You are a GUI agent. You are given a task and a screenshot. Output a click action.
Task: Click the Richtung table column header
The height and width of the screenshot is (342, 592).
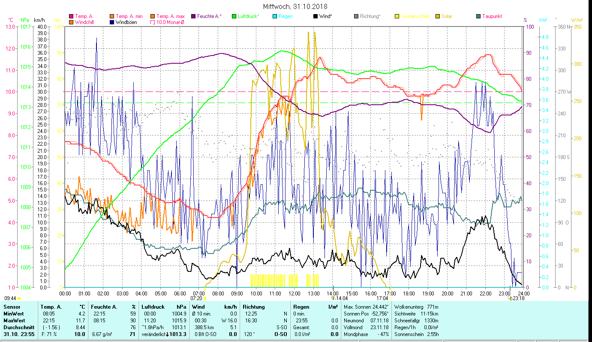point(254,307)
